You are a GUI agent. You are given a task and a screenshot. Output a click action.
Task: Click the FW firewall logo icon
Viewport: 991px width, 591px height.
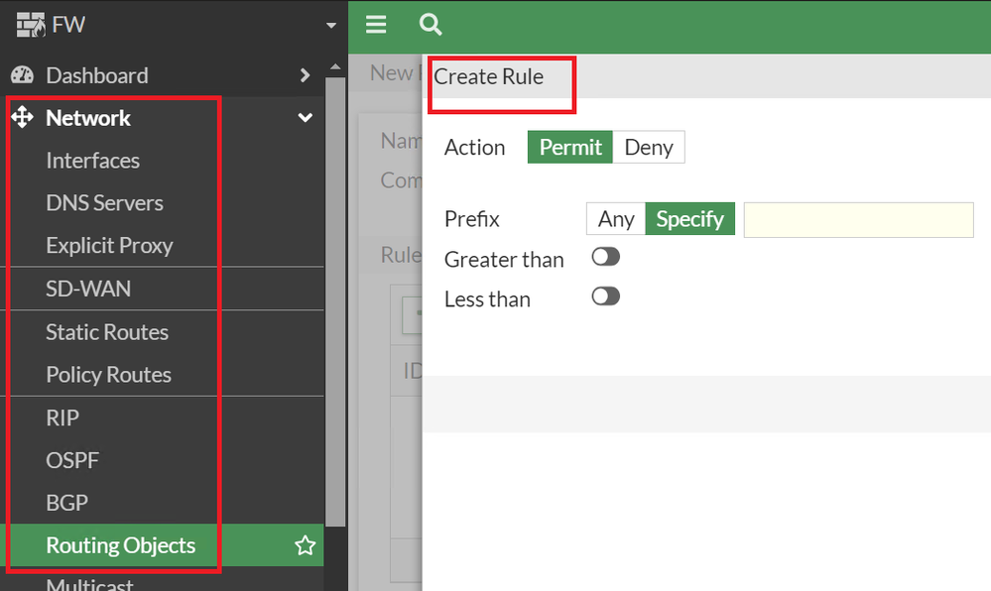[32, 25]
